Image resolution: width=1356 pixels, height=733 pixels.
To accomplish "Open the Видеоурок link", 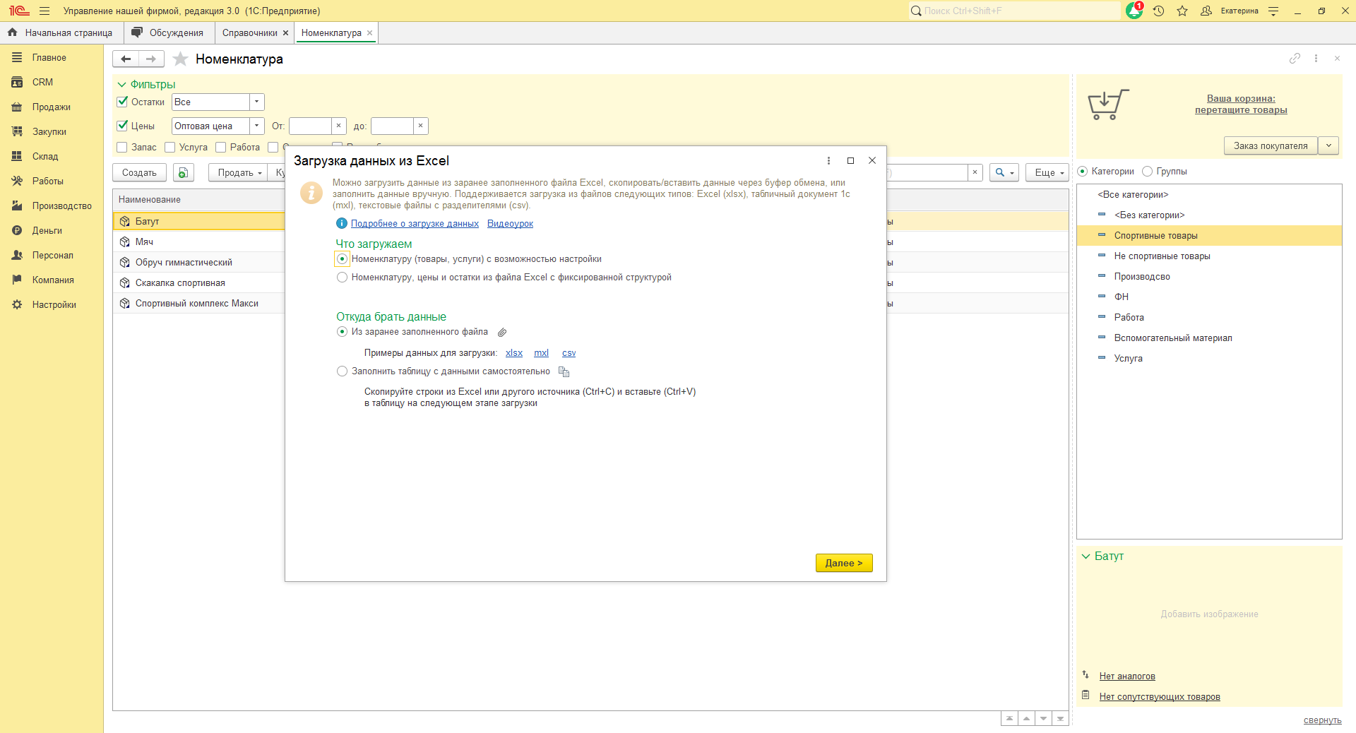I will pos(510,224).
